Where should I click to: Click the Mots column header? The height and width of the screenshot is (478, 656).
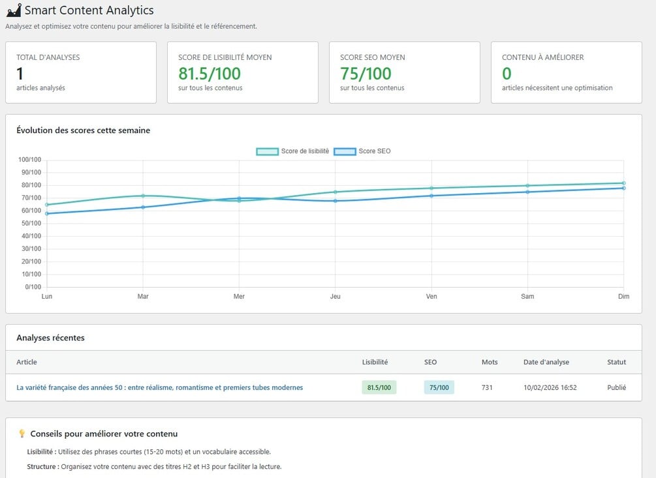489,362
